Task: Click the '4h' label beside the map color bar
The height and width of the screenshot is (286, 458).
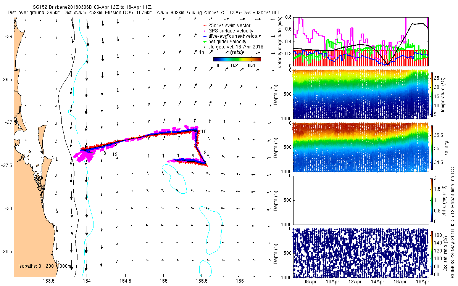Action: tap(202, 52)
